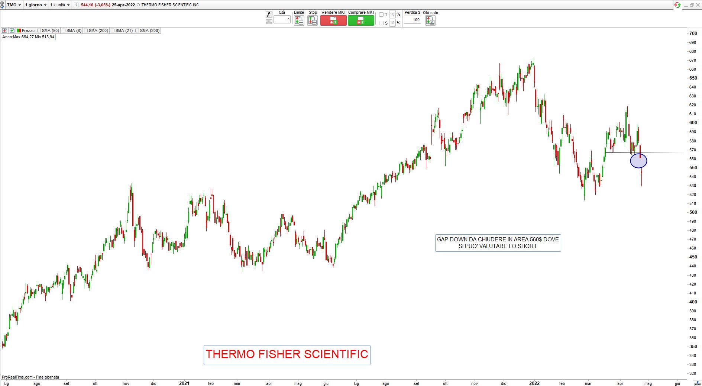Click the keyboard icon below the wrench
This screenshot has width=702, height=386.
point(269,22)
